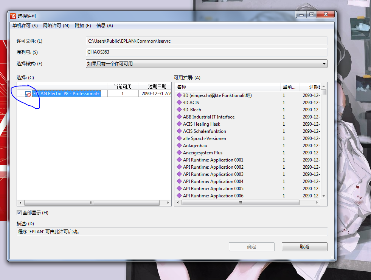The height and width of the screenshot is (280, 371).
Task: Click the purple diamond icon beside 3D ACIS
Action: pos(179,102)
